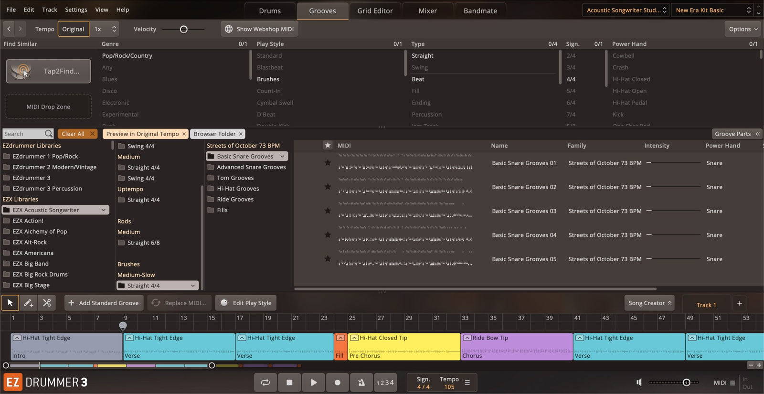Go forward with the right arrow
764x394 pixels.
coord(20,29)
